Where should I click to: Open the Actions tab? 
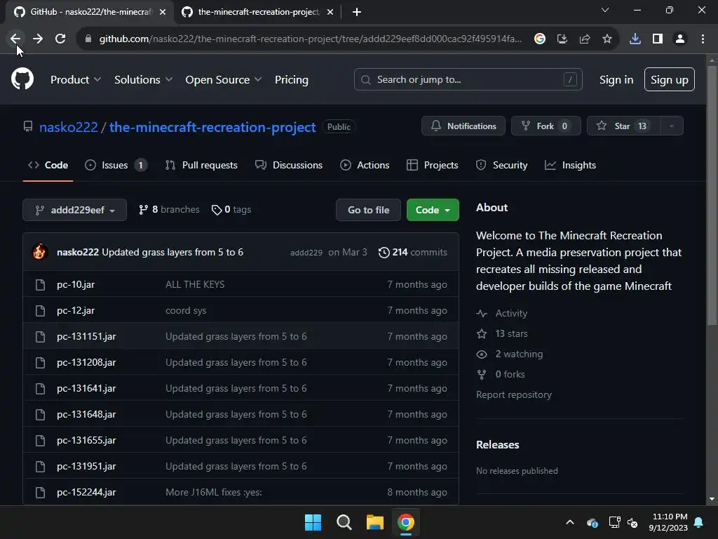click(365, 165)
